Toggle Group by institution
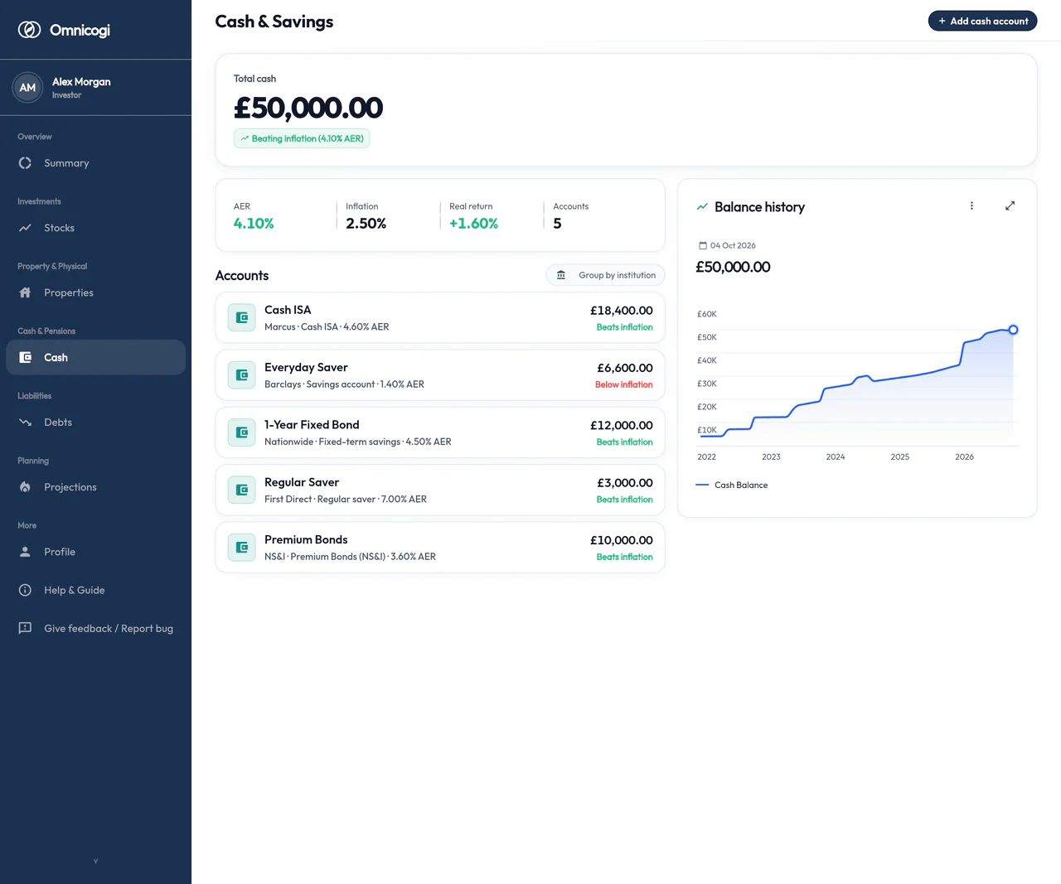 coord(605,275)
